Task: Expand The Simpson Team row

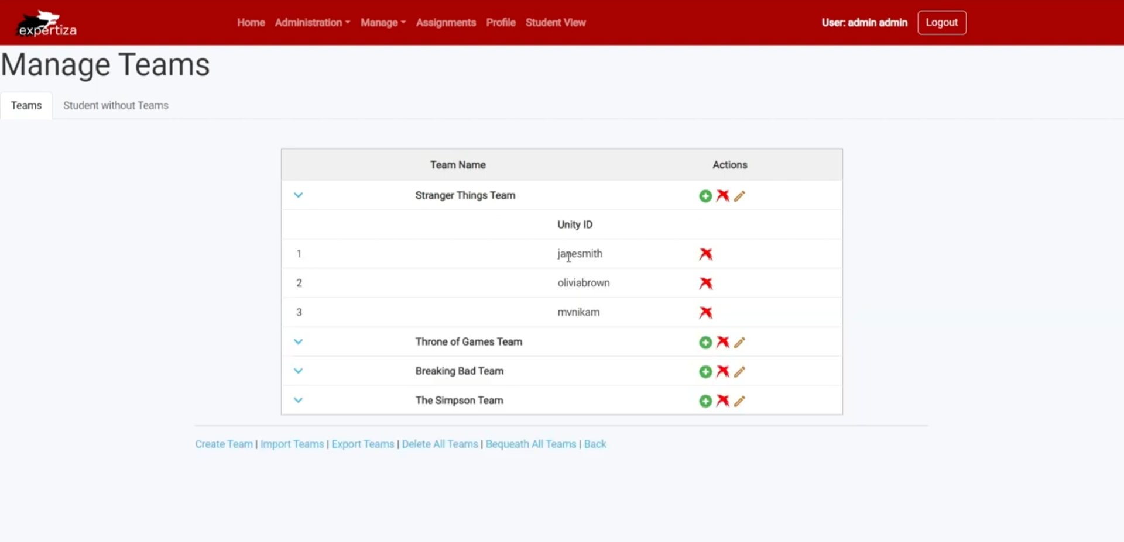Action: 298,400
